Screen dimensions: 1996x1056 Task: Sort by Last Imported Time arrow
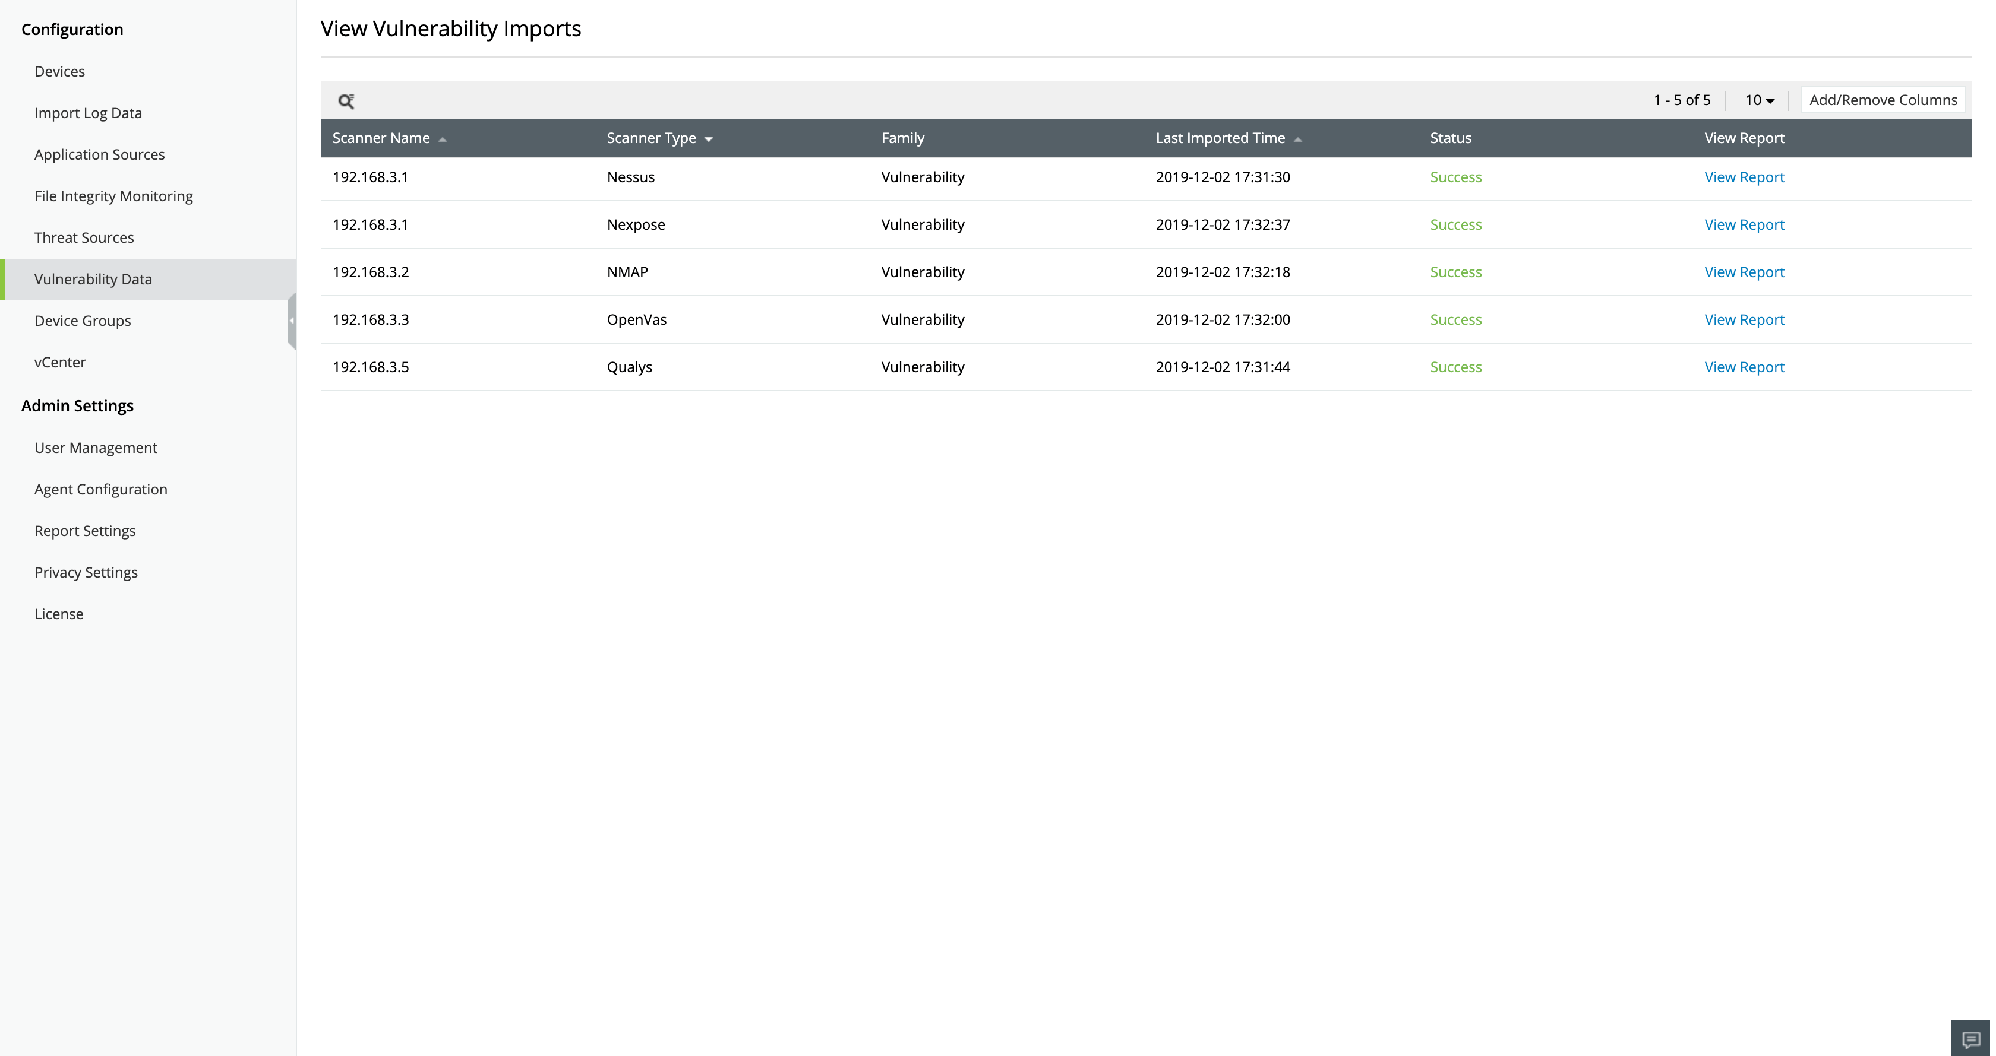[x=1298, y=139]
